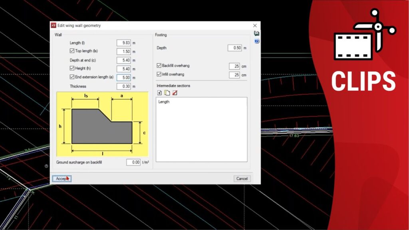
Task: Open the help question mark icon
Action: click(257, 41)
